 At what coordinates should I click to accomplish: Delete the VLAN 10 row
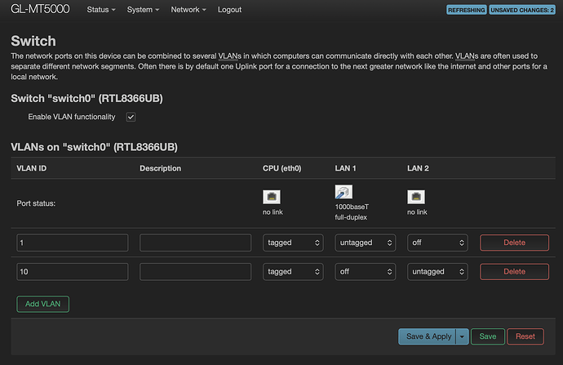point(514,272)
